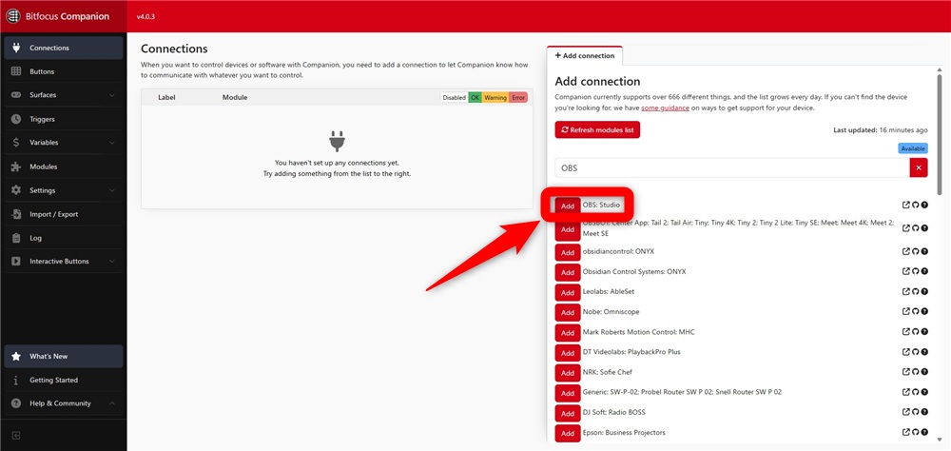Click Refresh modules list button
The height and width of the screenshot is (451, 951).
(597, 130)
